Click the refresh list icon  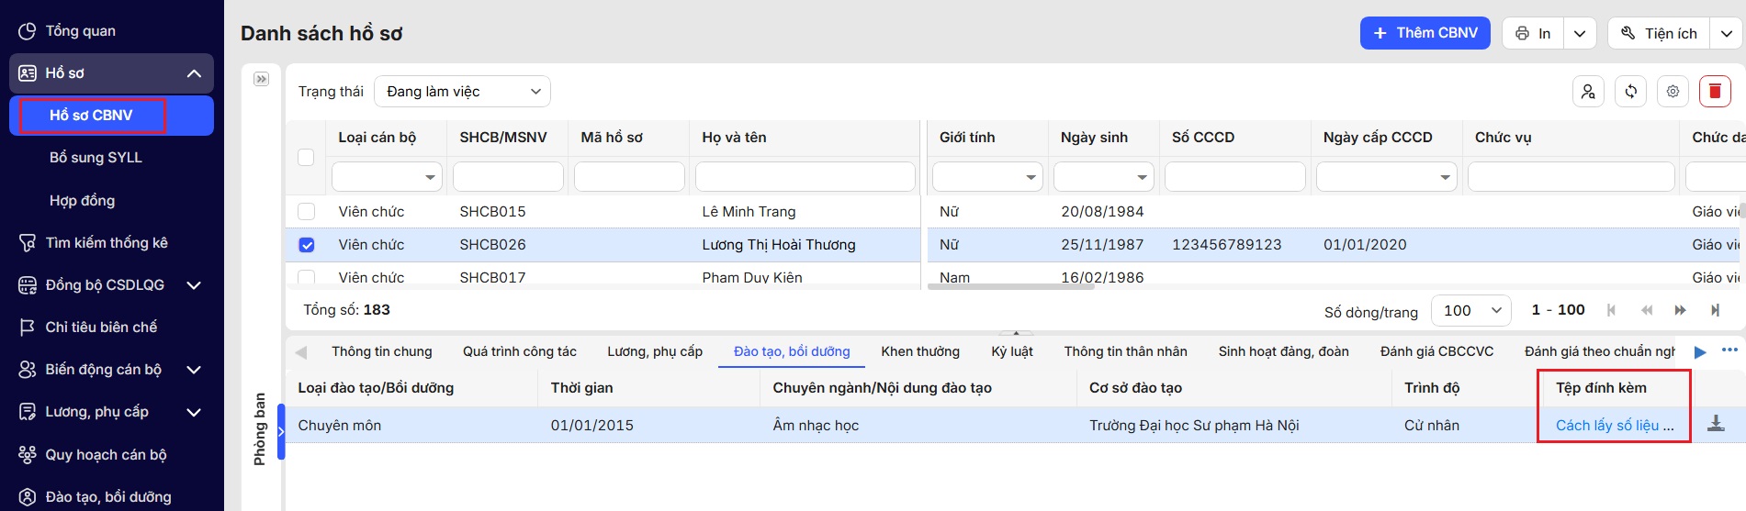[x=1630, y=91]
